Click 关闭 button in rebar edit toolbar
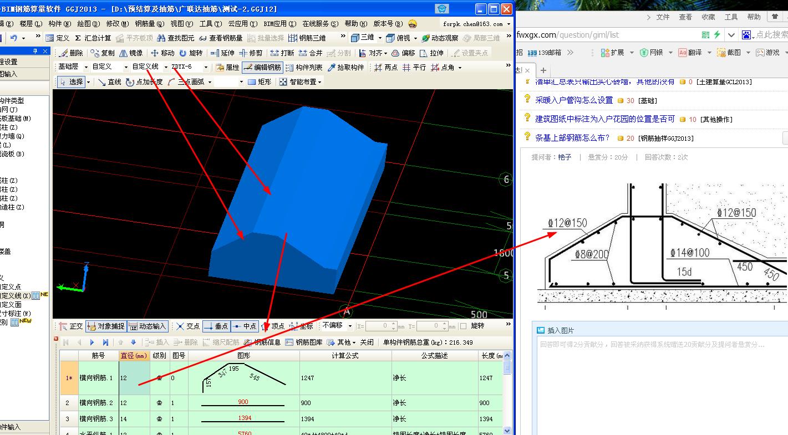Viewport: 788px width, 435px height. tap(367, 342)
